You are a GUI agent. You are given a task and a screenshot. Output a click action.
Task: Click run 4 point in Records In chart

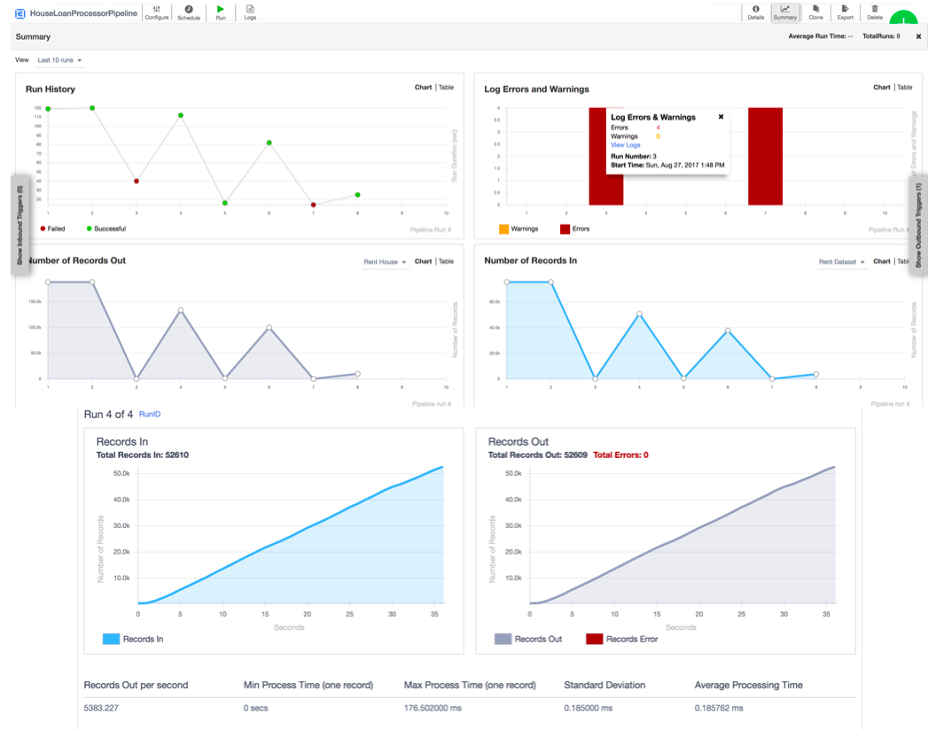tap(639, 314)
